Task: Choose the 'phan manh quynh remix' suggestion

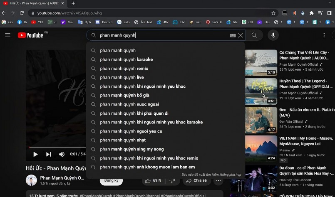Action: click(124, 69)
